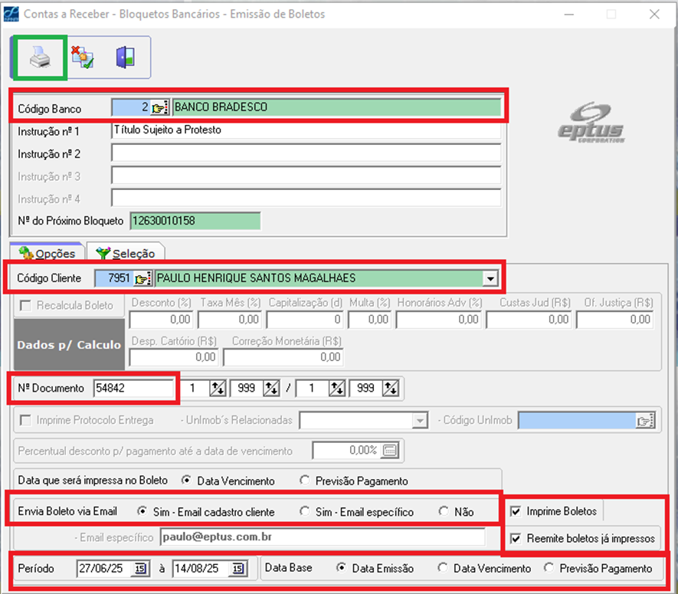Click the Instrução nº 2 text field
678x594 pixels.
pos(305,153)
